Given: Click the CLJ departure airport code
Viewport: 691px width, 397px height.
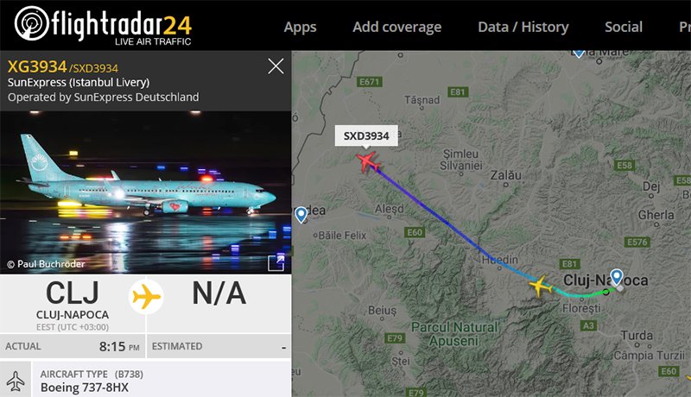Looking at the screenshot, I should (73, 293).
